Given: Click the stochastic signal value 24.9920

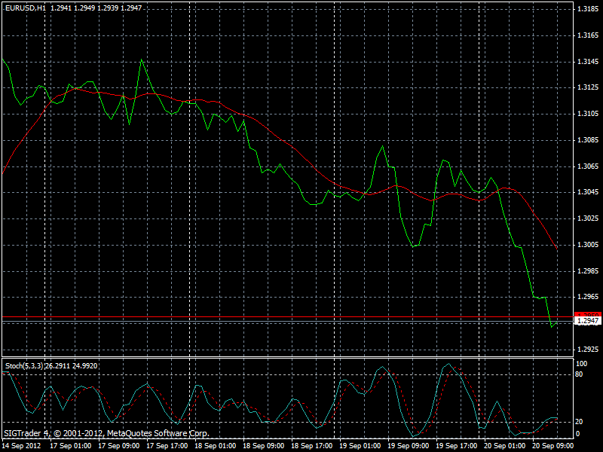Looking at the screenshot, I should 84,366.
